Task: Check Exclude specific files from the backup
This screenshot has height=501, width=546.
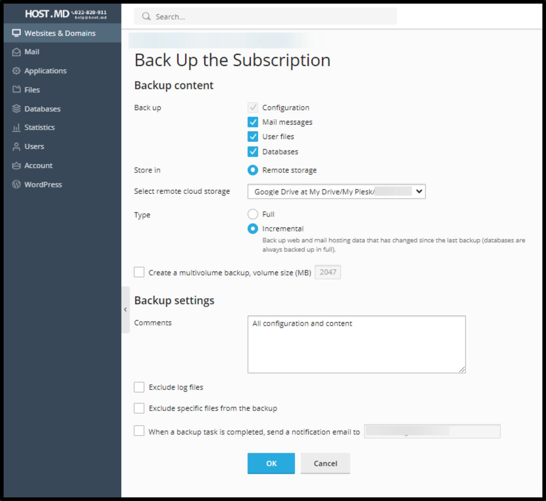Action: coord(139,408)
